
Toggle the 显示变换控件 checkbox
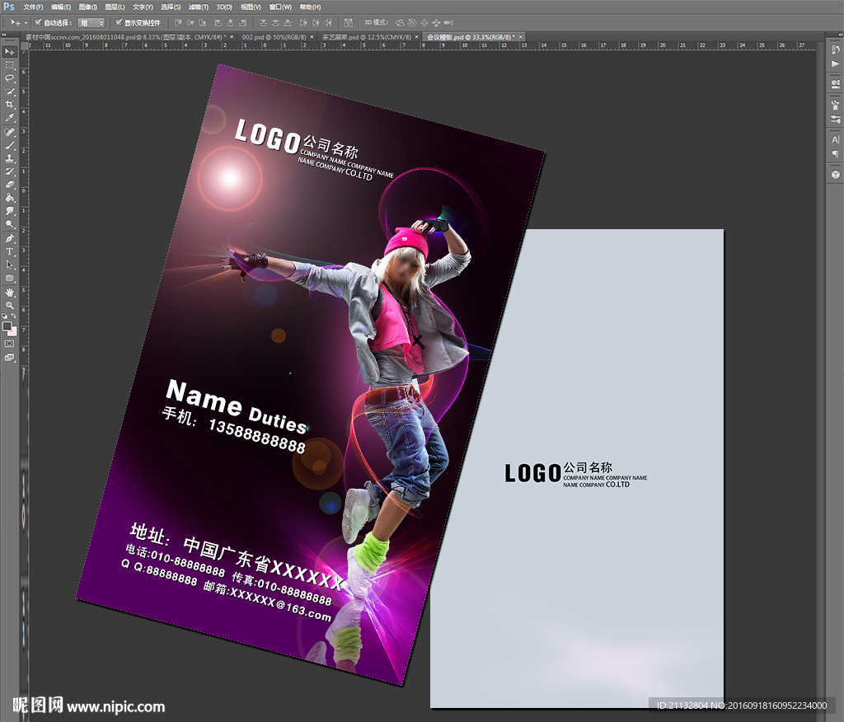coord(119,22)
